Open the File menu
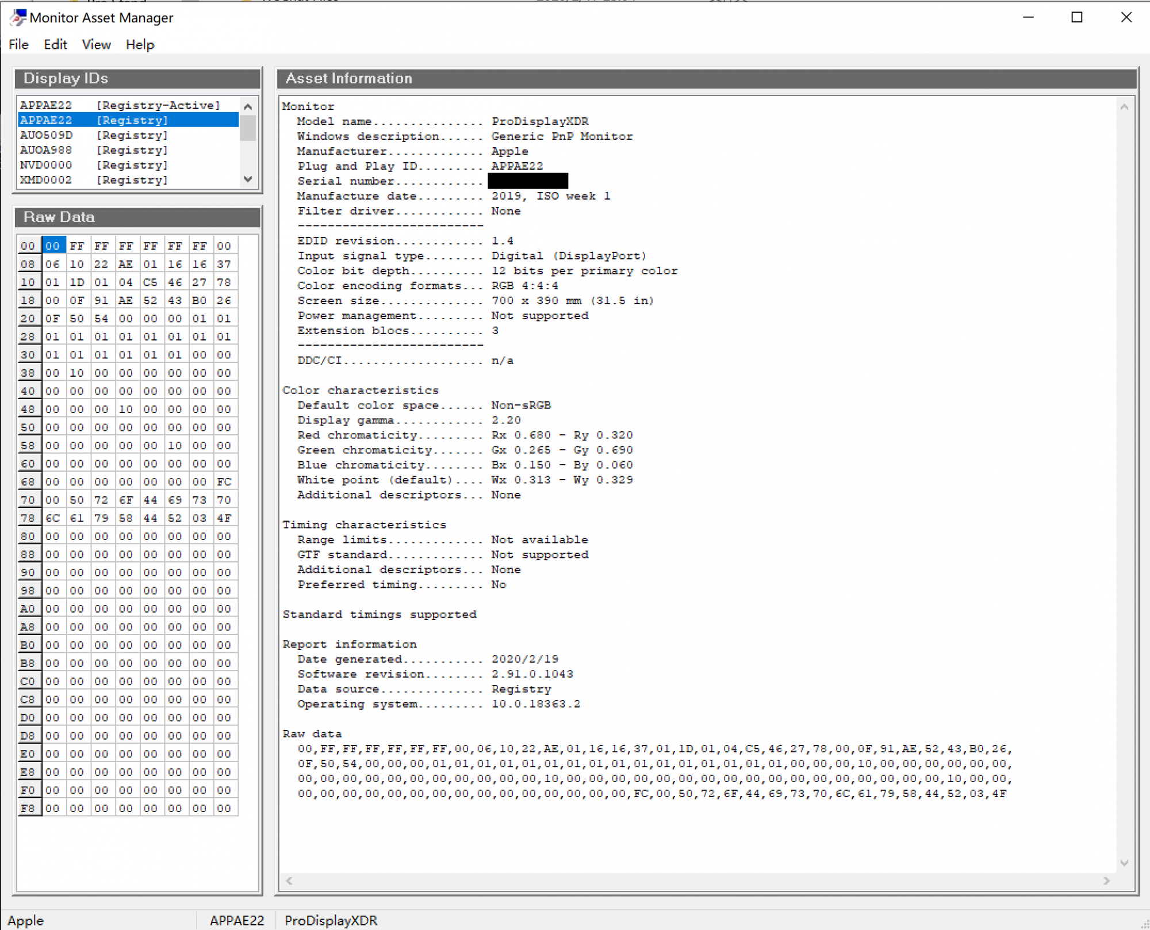Screen dimensions: 1150x930 click(x=18, y=44)
